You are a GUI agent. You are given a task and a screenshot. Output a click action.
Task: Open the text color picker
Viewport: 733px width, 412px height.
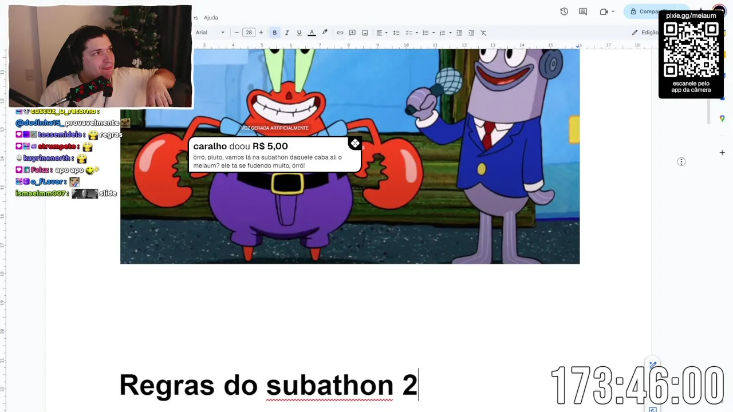tap(312, 33)
